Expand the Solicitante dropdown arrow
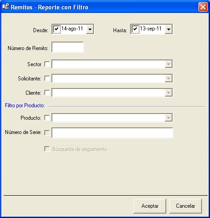The width and height of the screenshot is (210, 218). 168,78
